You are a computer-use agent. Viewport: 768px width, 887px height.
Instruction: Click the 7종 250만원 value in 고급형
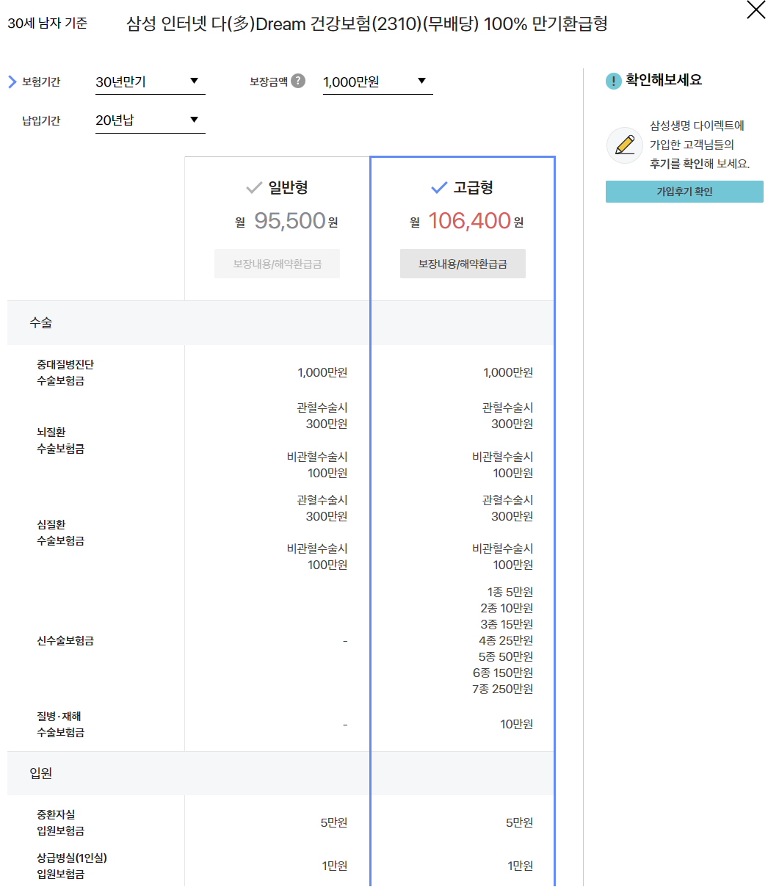tap(502, 689)
